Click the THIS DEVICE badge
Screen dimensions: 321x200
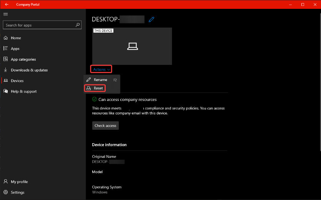click(x=103, y=31)
